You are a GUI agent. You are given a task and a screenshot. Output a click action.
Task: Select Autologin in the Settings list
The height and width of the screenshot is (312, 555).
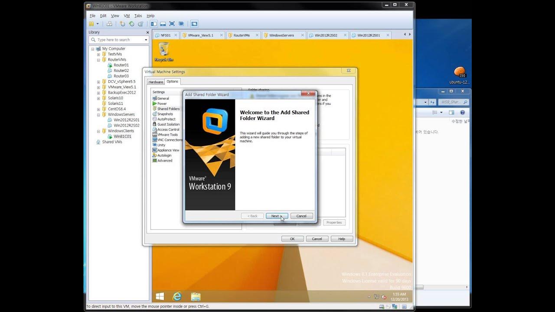[164, 155]
